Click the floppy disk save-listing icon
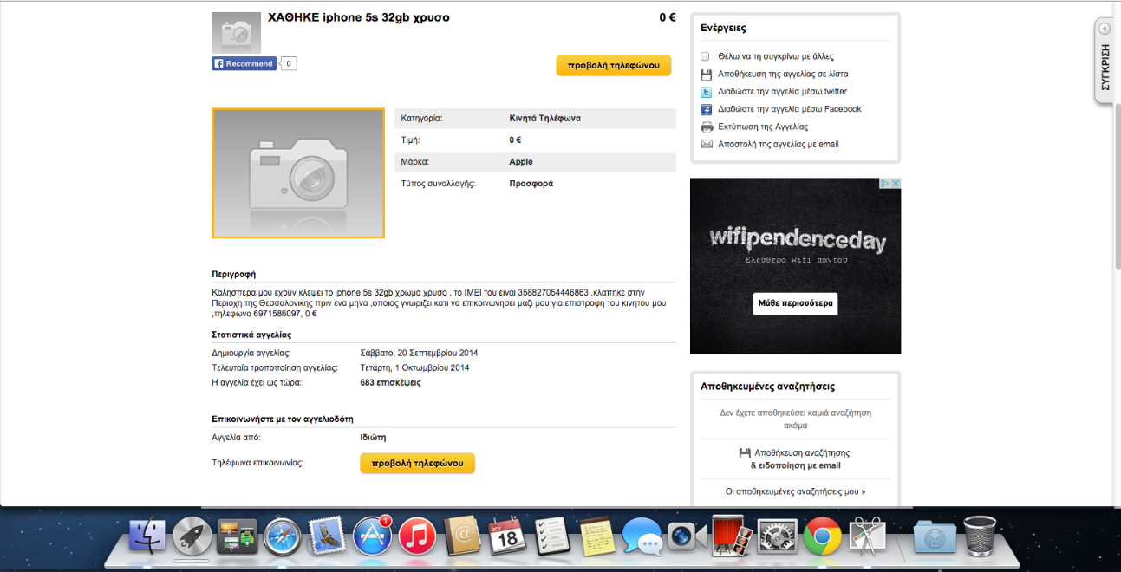 coord(707,74)
